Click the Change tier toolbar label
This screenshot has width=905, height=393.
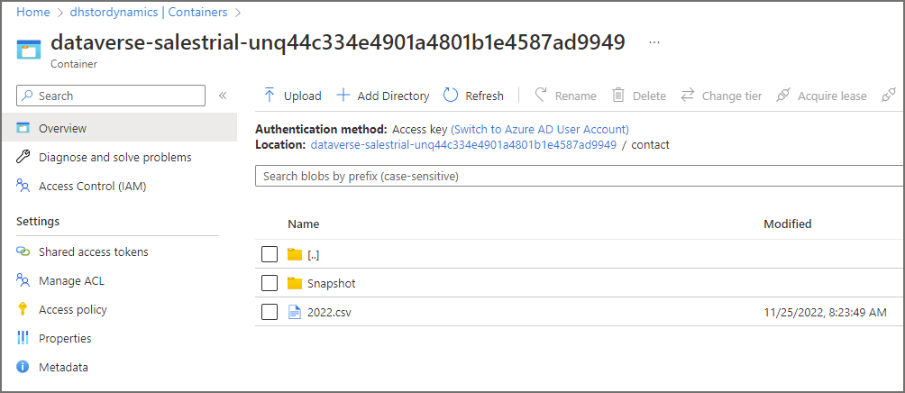[732, 96]
